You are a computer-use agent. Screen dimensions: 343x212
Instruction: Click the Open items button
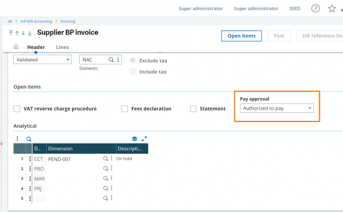click(241, 36)
